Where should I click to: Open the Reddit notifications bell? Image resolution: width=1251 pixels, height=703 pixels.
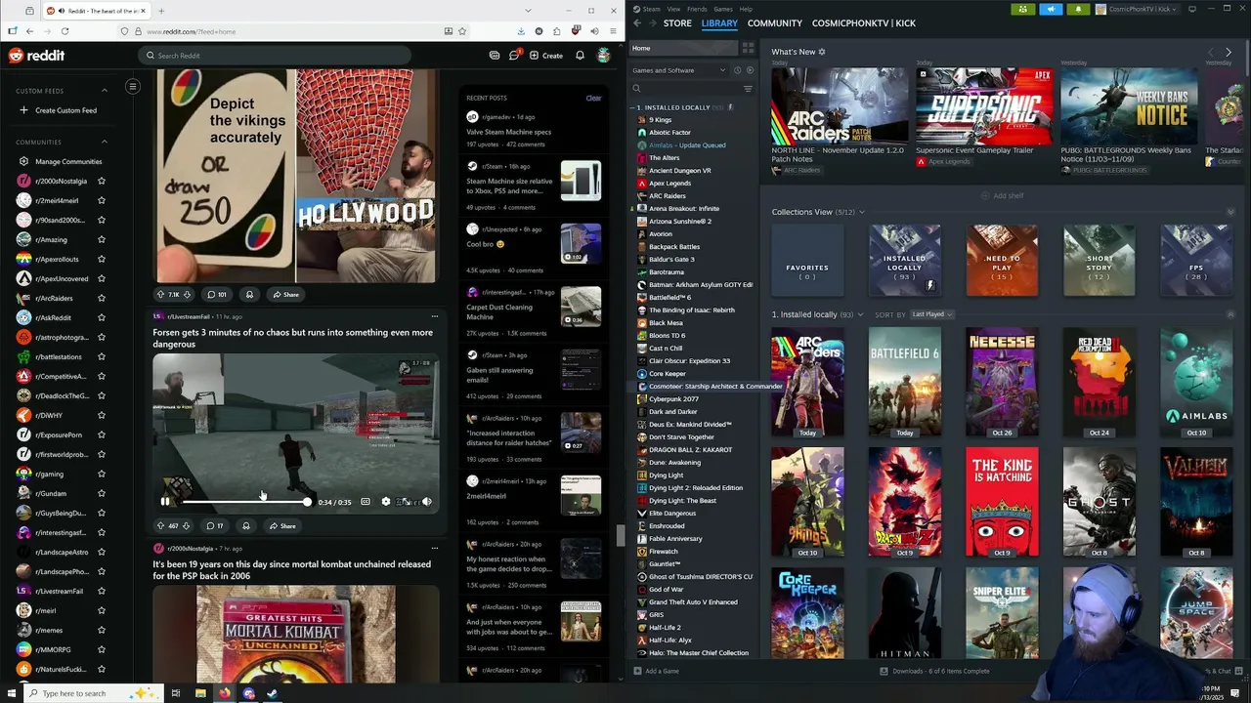(x=580, y=56)
